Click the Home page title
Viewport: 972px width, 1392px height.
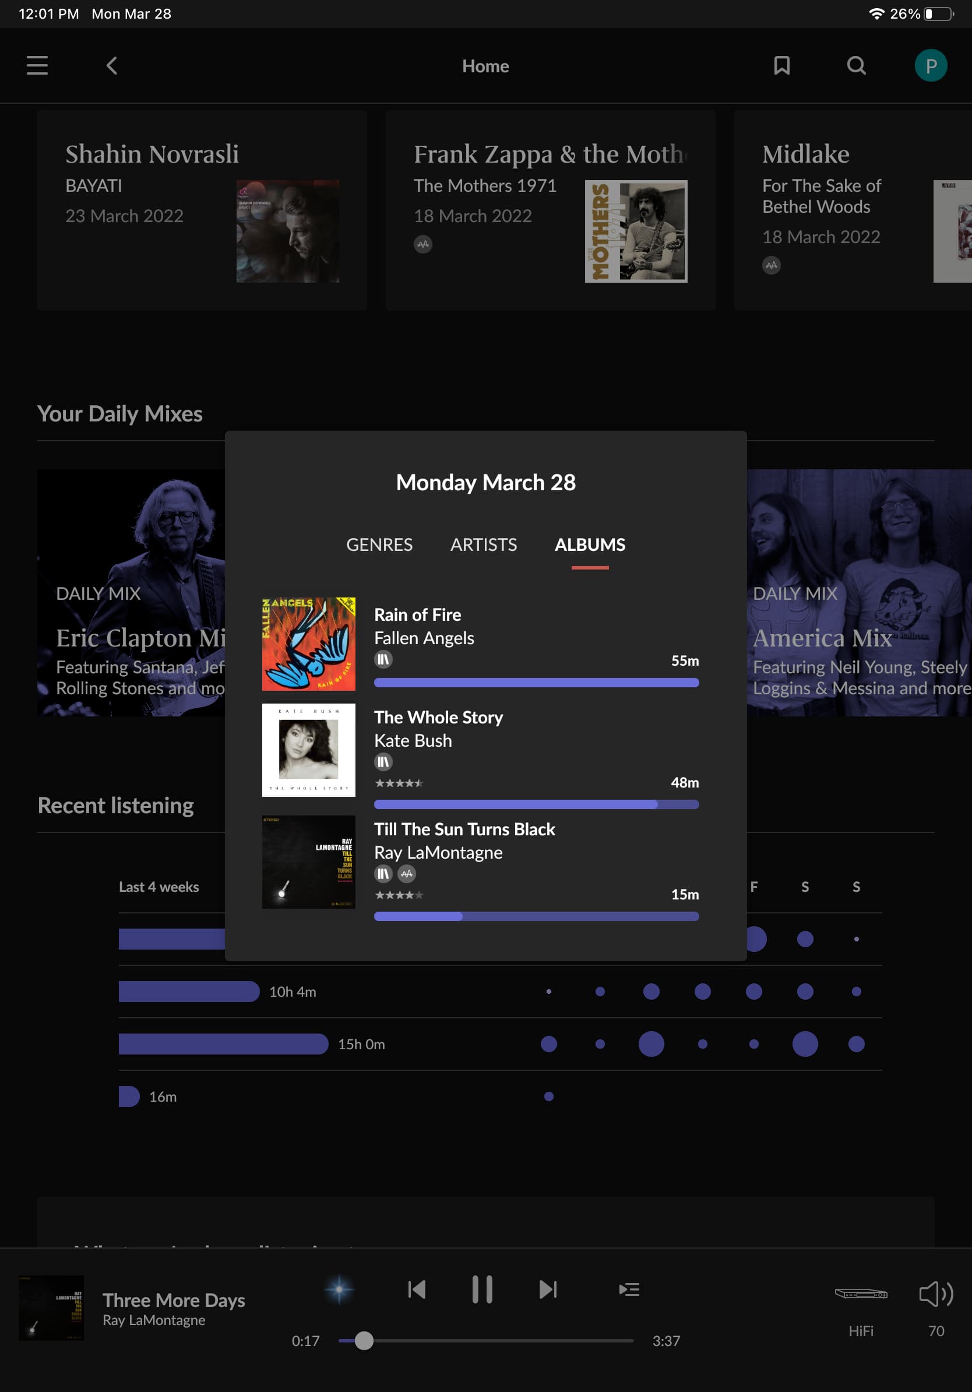point(485,66)
